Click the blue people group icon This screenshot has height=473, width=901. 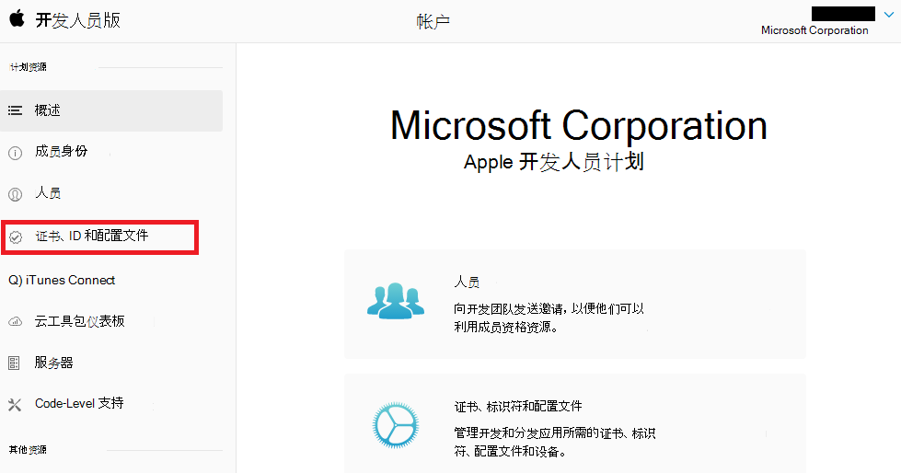[x=396, y=301]
